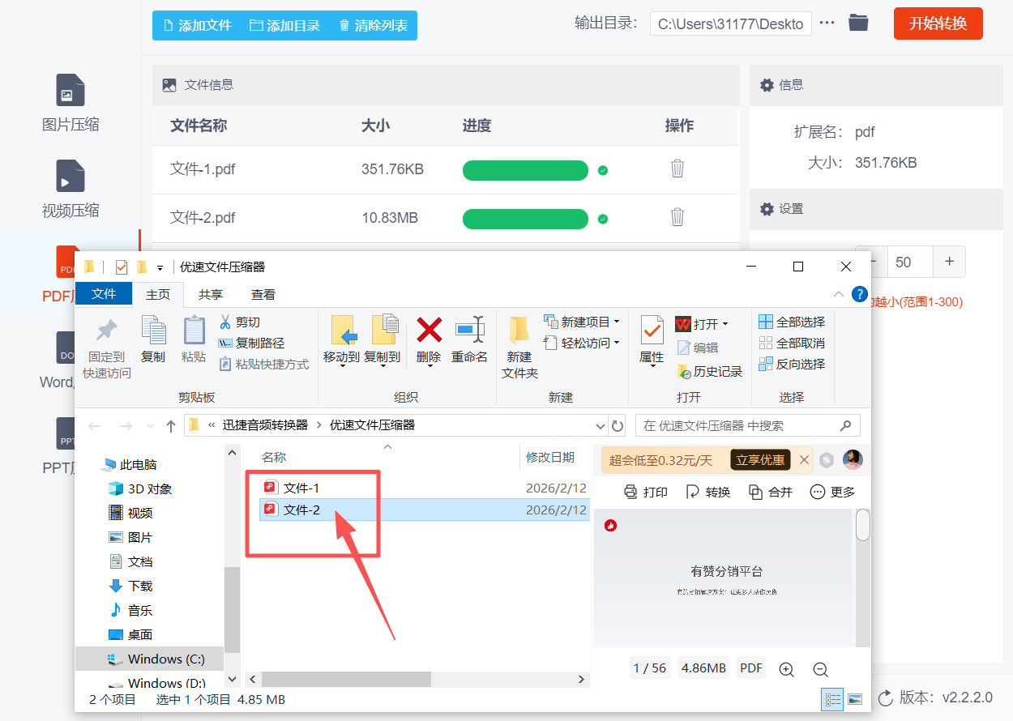This screenshot has height=721, width=1013.
Task: Delete 文件-1.pdf using its trash icon
Action: coord(677,169)
